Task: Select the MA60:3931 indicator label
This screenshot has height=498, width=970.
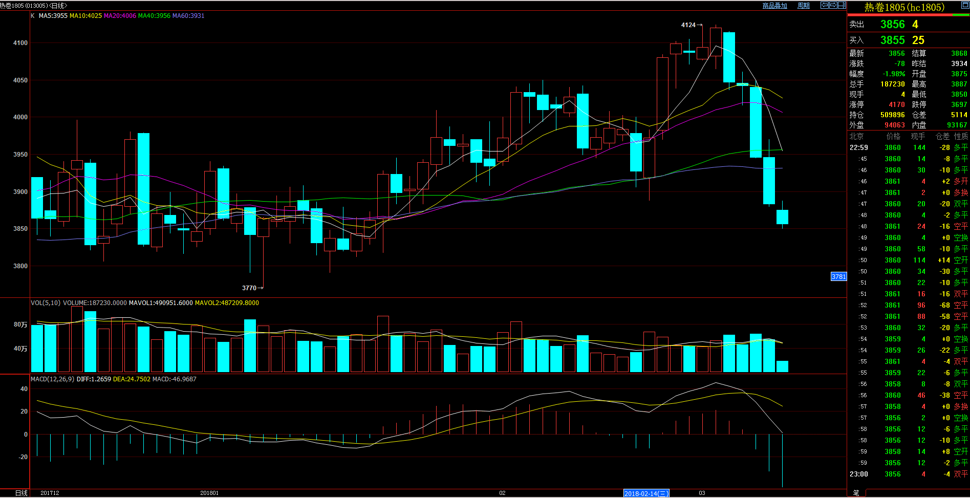Action: 188,16
